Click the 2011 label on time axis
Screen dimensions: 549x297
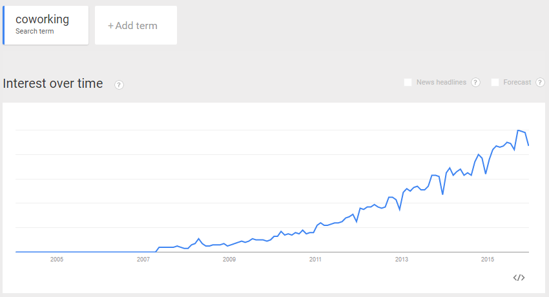click(x=315, y=259)
